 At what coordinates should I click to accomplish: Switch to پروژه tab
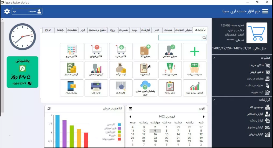coord(113,30)
